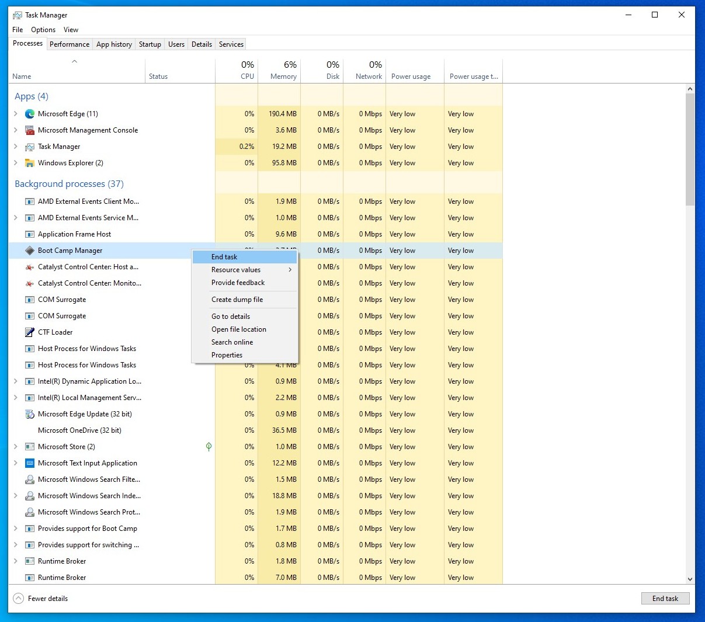Screen dimensions: 705x622
Task: Click the Microsoft Windows Search Filter Host icon
Action: (x=30, y=479)
